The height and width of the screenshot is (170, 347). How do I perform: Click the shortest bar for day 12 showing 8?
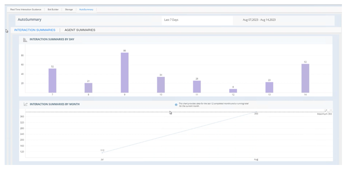pyautogui.click(x=233, y=91)
